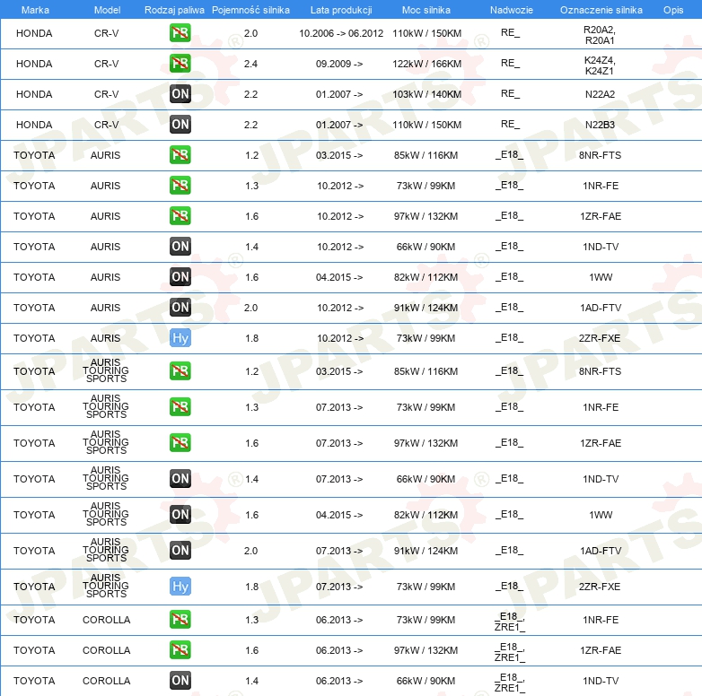This screenshot has height=696, width=702.
Task: Click engine code 'R20A2, R20A1'
Action: (600, 35)
